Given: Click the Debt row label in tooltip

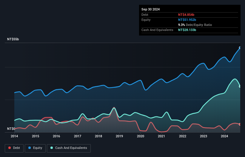Looking at the screenshot, I should click(145, 15).
